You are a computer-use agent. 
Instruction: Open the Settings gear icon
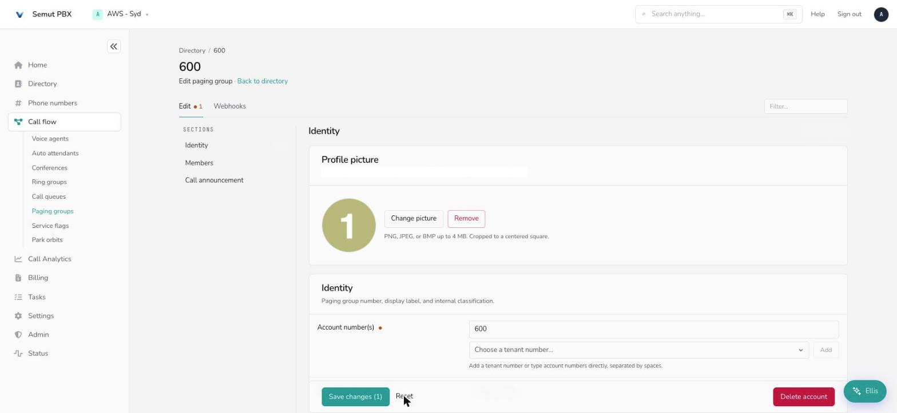18,316
